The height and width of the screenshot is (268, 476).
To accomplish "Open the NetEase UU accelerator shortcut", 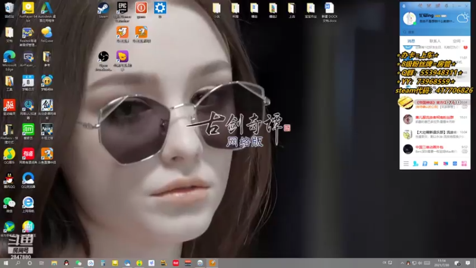I will coord(28,109).
